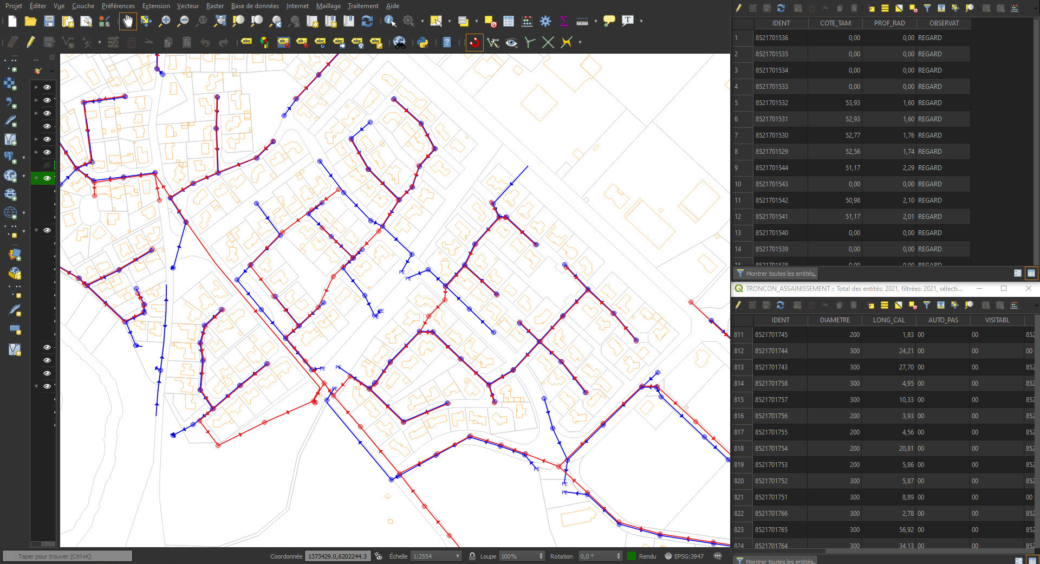Select the measure ruler tool
1040x564 pixels.
[x=582, y=21]
